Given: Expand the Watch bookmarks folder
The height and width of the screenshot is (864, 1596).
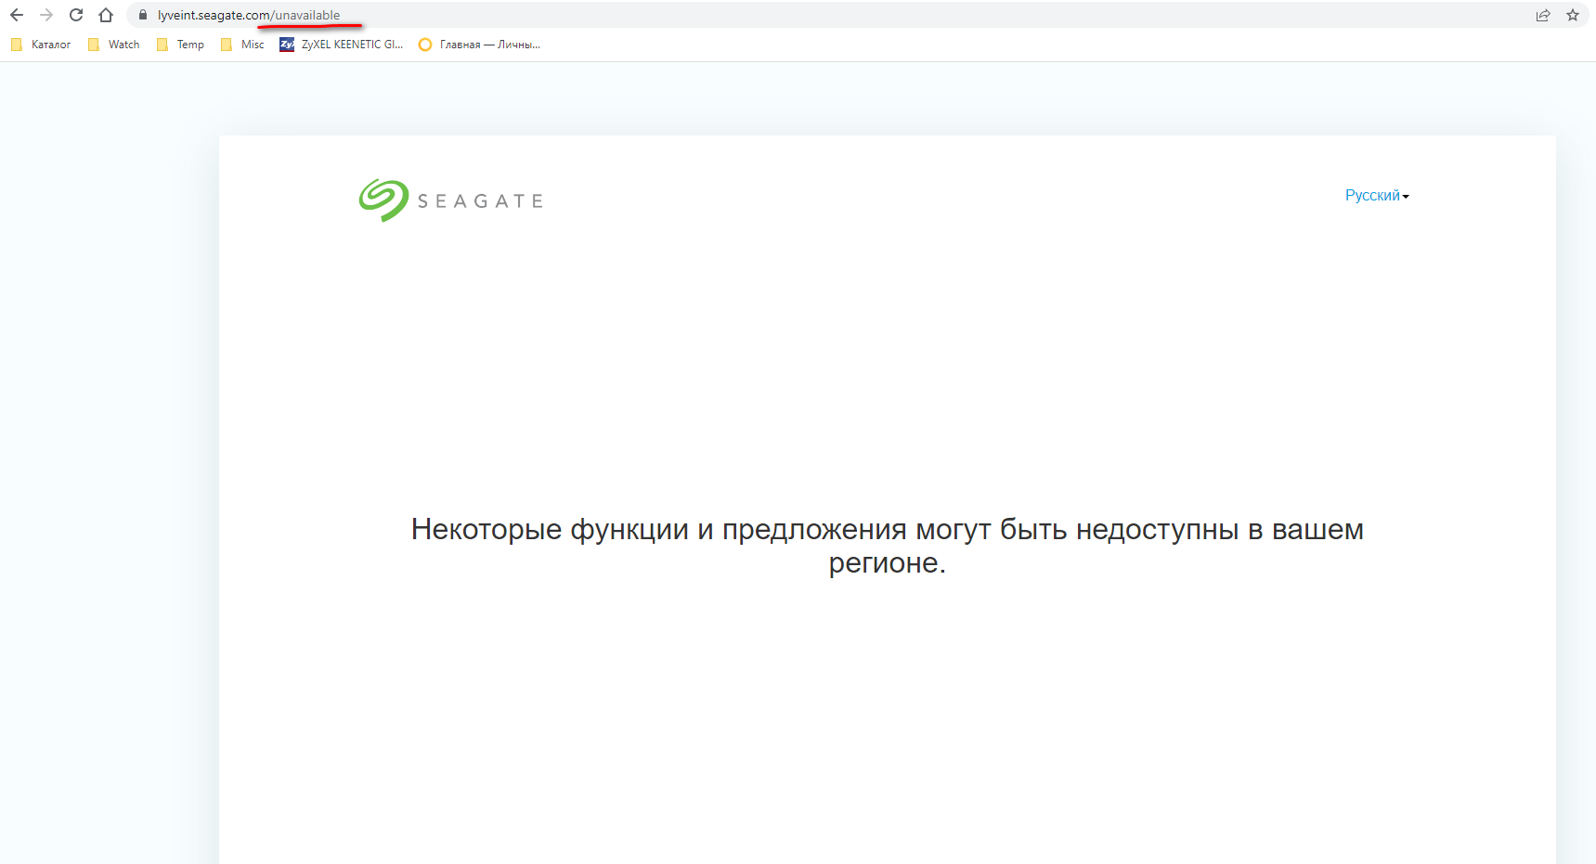Looking at the screenshot, I should click(114, 45).
